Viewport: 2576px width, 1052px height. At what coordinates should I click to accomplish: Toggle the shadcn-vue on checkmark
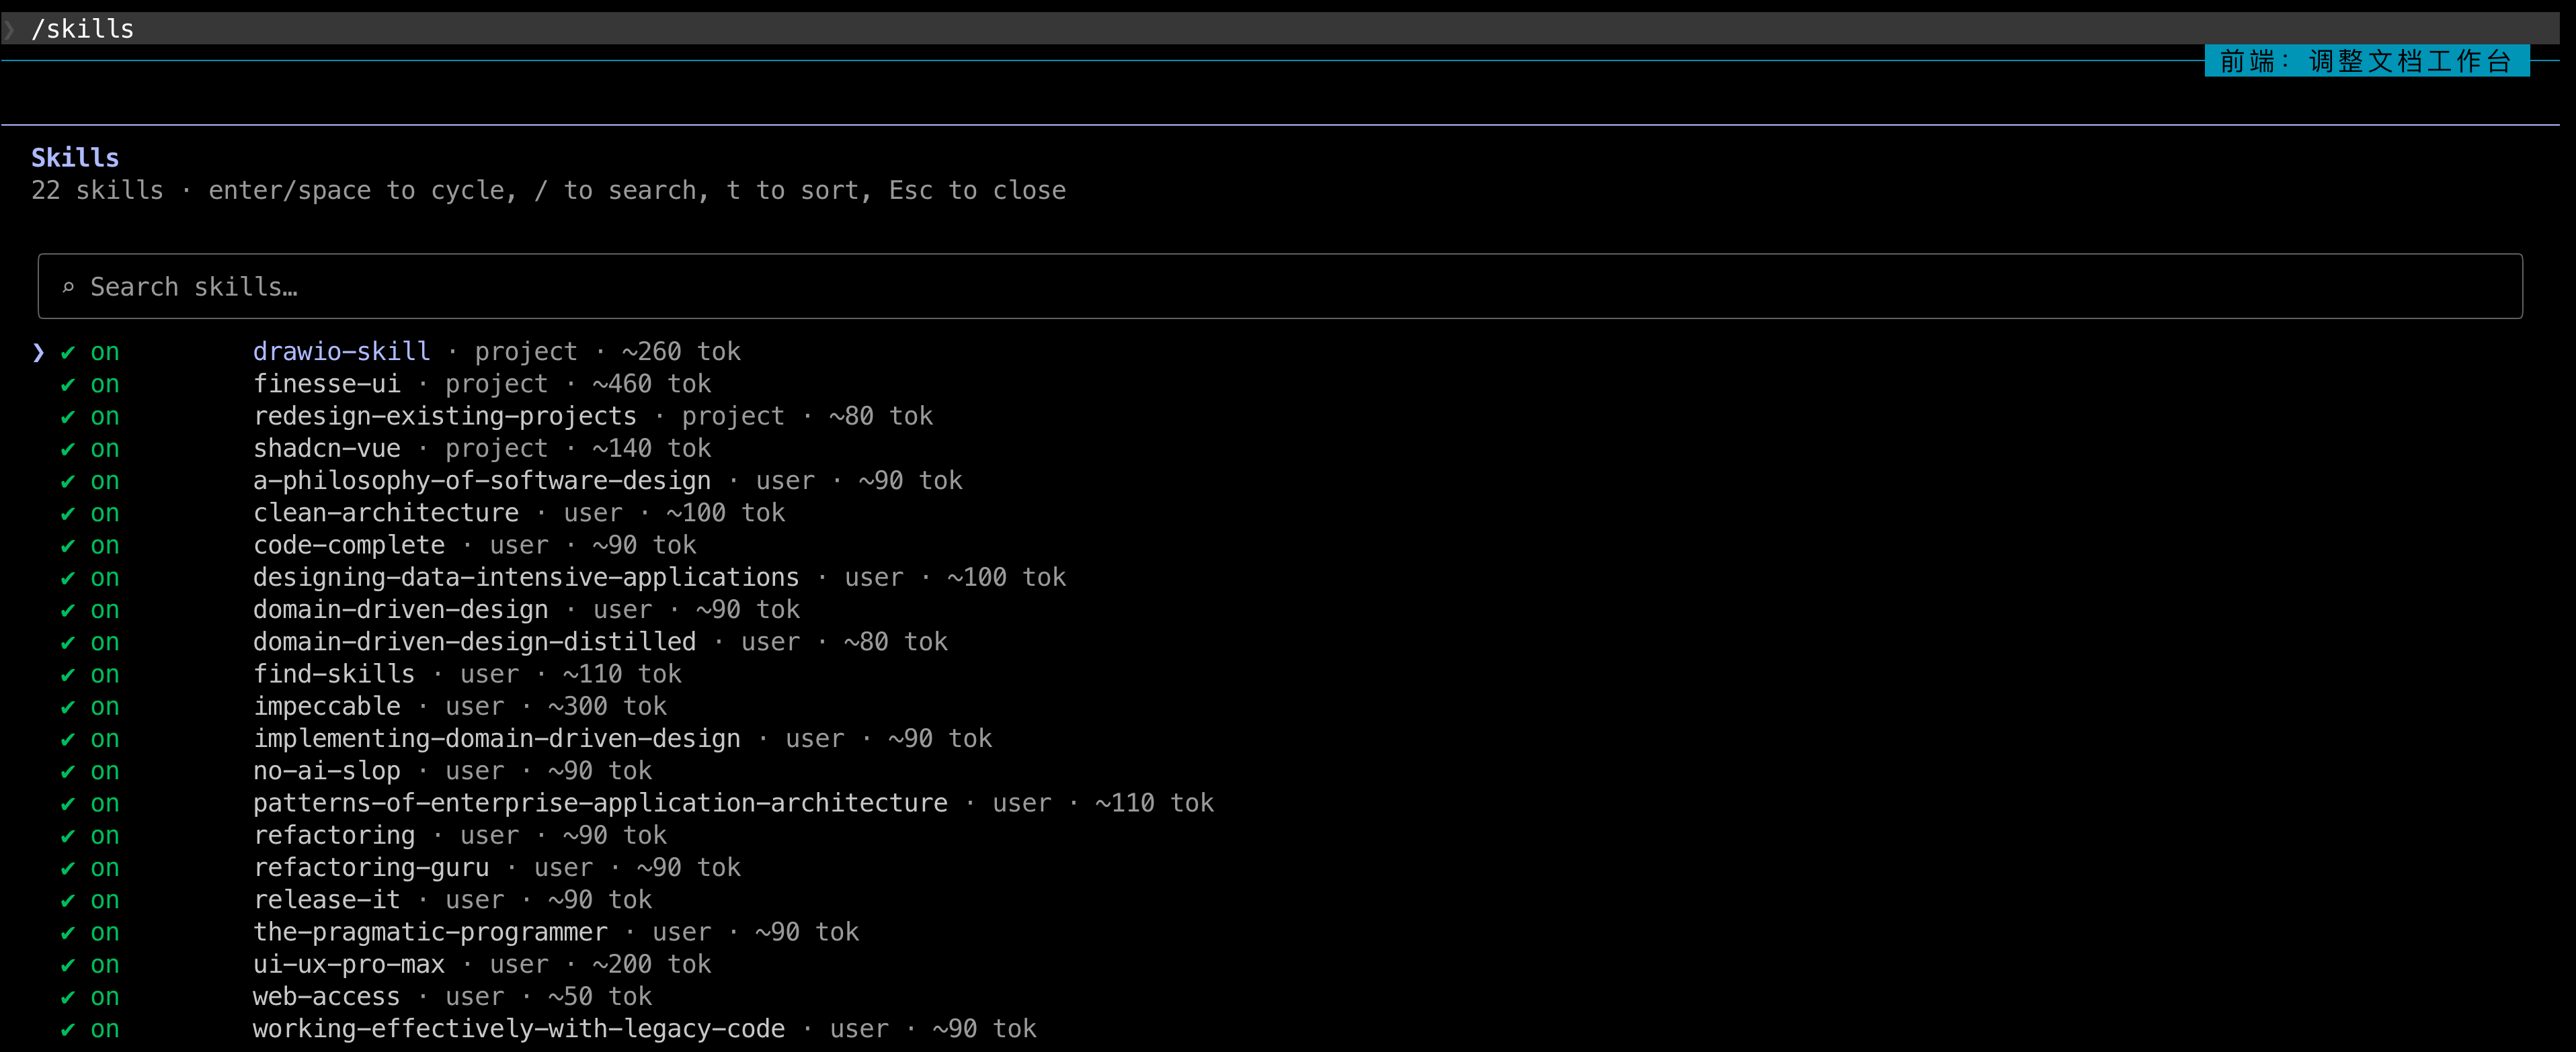[68, 449]
